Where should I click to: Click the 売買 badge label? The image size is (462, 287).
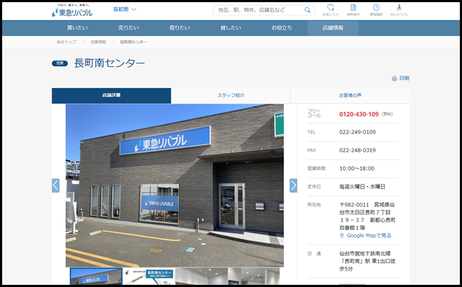click(x=60, y=63)
